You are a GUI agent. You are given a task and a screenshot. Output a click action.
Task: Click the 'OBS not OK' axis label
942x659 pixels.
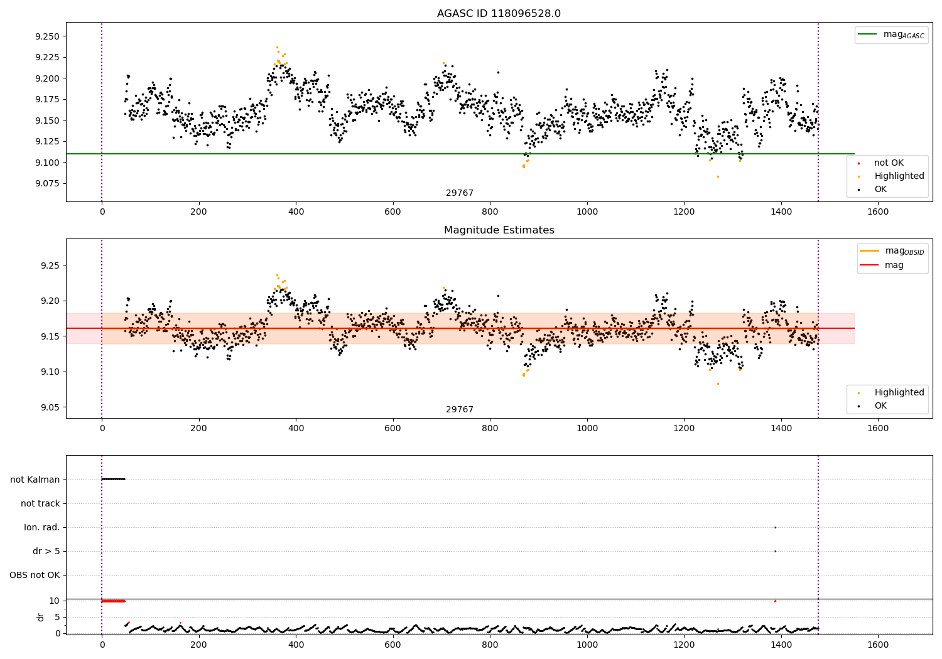point(35,575)
